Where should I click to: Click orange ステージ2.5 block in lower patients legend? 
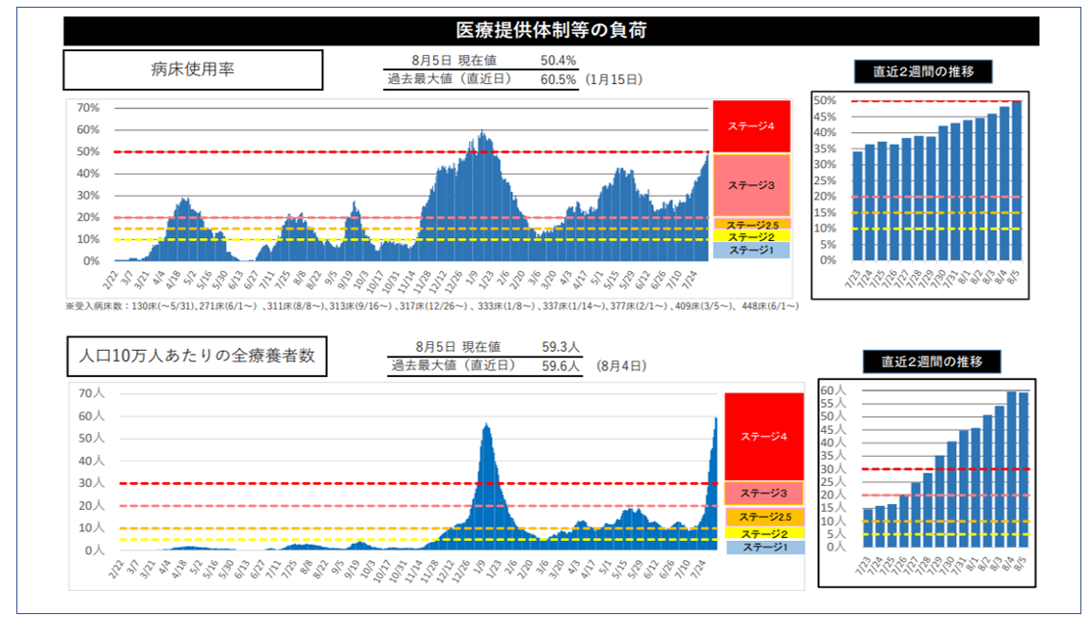pos(764,517)
